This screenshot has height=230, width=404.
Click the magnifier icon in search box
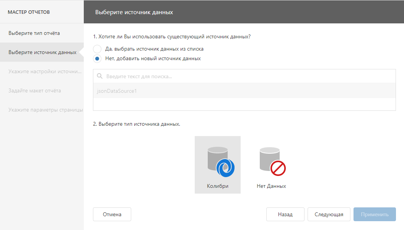click(x=100, y=76)
